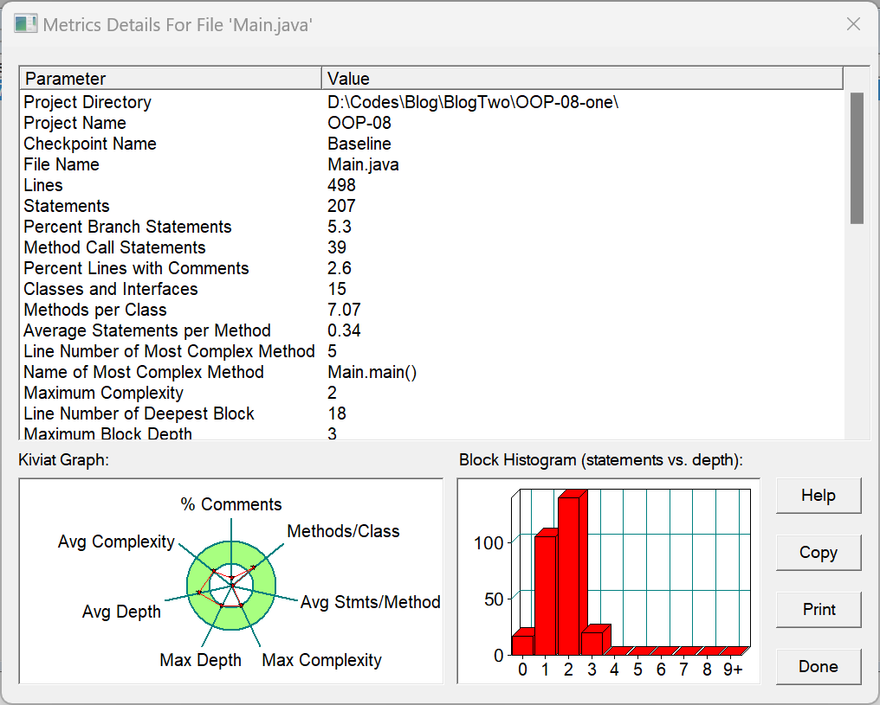Click the Value column header
Image resolution: width=880 pixels, height=705 pixels.
coord(583,79)
